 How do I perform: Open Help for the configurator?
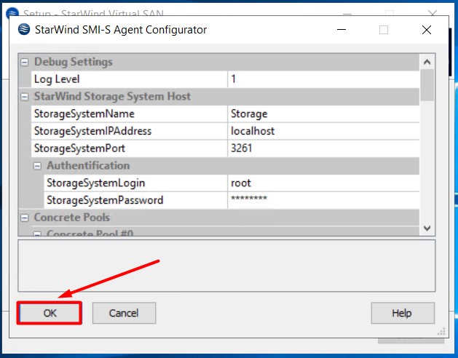[402, 313]
